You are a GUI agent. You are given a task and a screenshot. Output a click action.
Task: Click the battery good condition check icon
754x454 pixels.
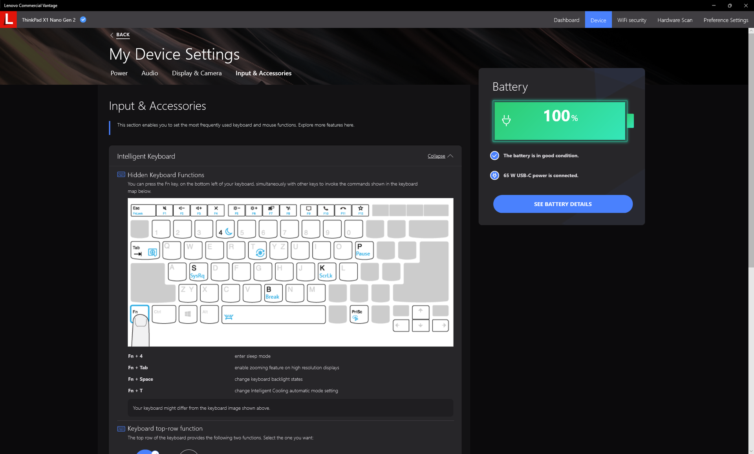pos(494,155)
